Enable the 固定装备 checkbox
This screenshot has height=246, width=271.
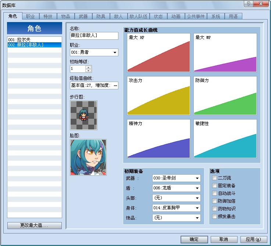pos(214,185)
